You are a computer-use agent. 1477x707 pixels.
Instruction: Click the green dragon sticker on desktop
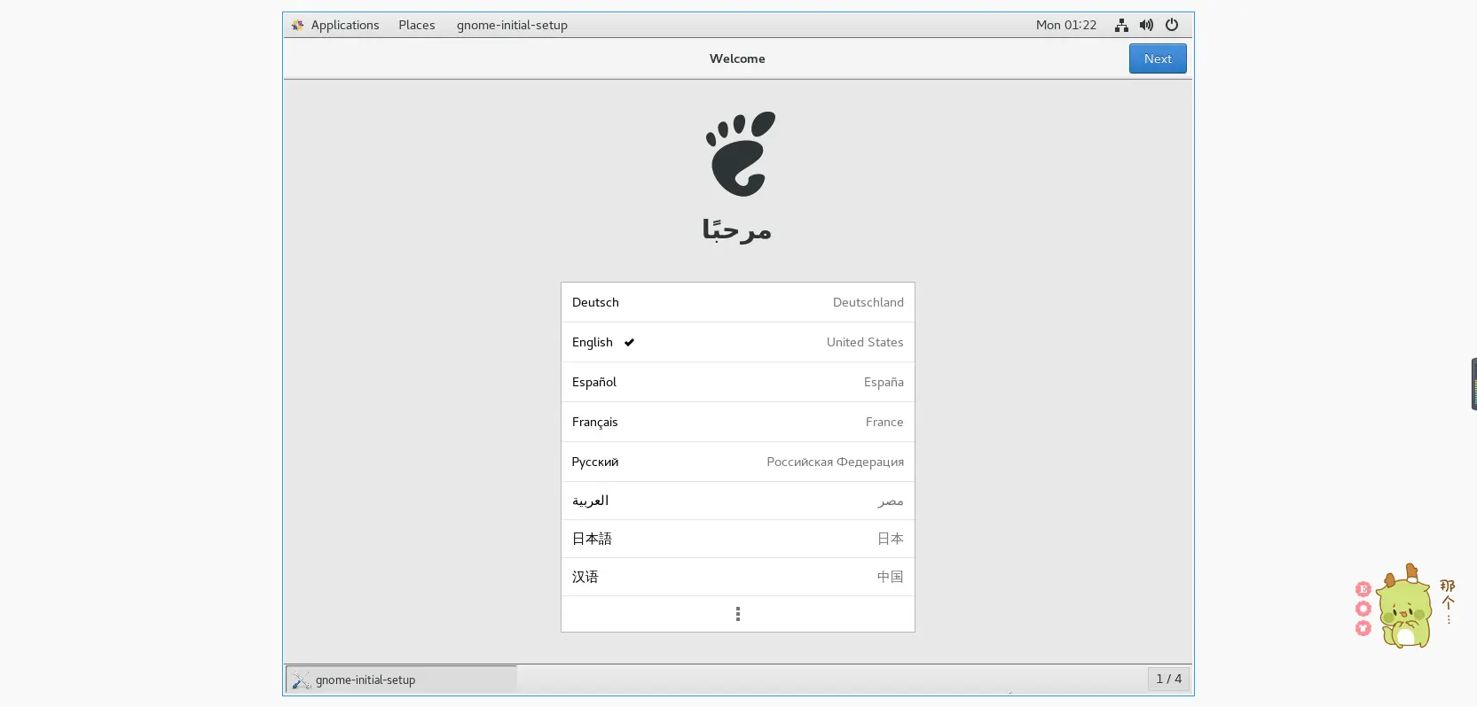coord(1403,607)
